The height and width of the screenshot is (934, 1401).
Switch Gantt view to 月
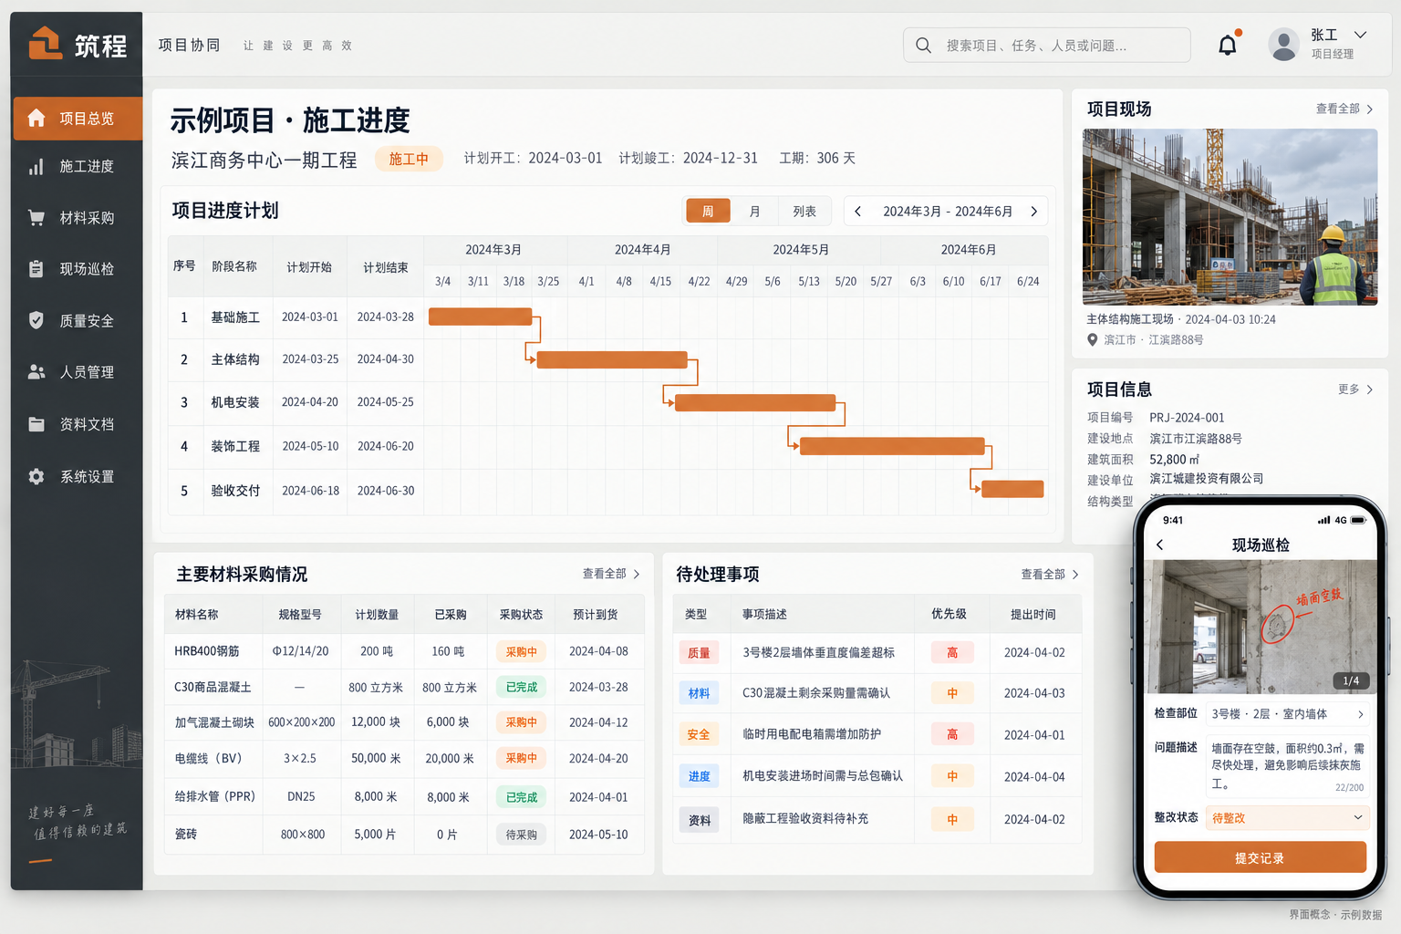click(754, 211)
